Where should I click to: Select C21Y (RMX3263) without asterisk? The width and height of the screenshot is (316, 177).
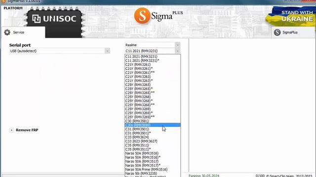click(x=153, y=77)
